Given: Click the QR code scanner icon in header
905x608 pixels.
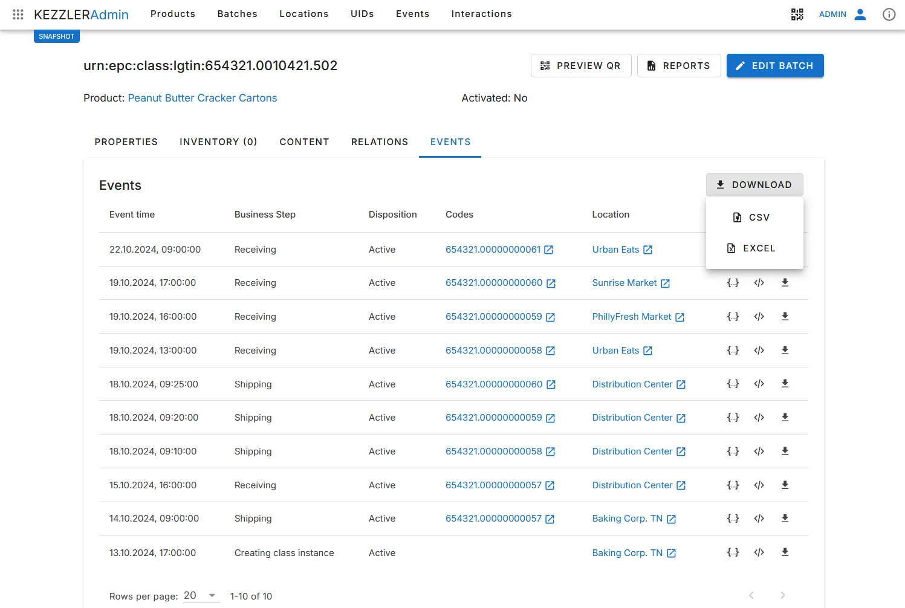Looking at the screenshot, I should click(797, 15).
